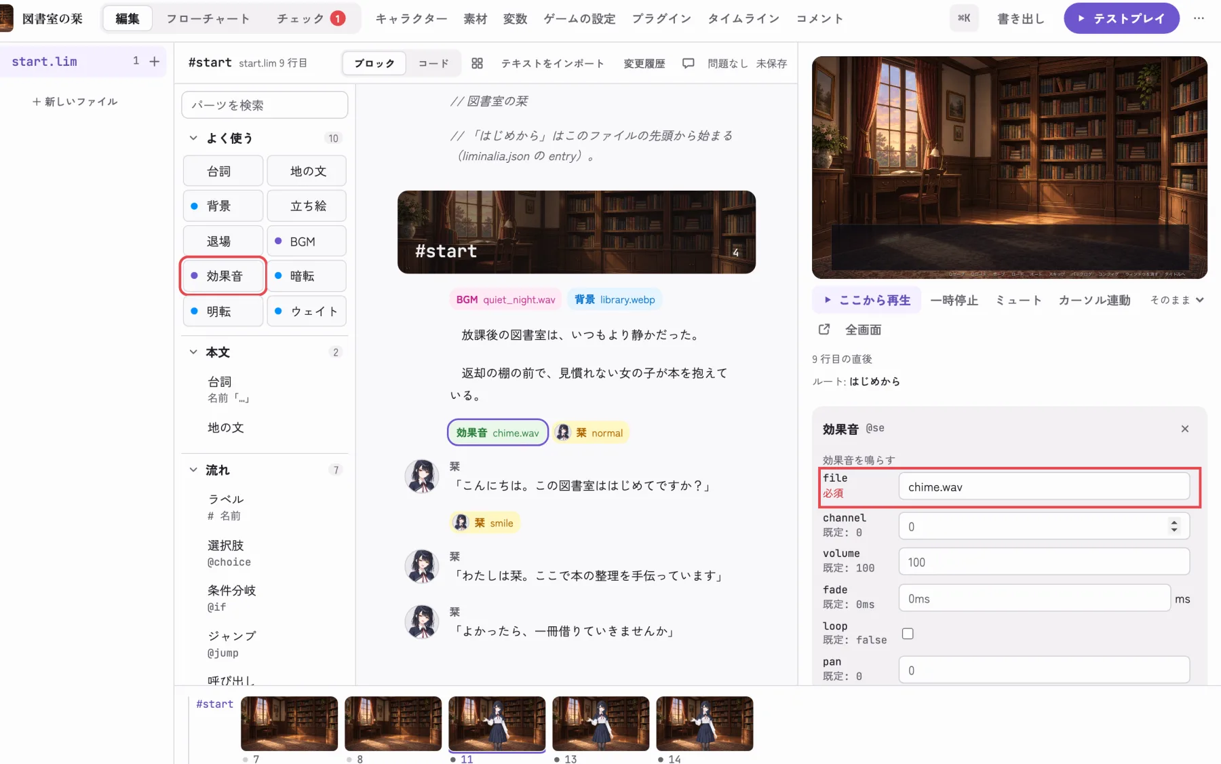
Task: Toggle カーソル連動 in the preview
Action: coord(1094,300)
